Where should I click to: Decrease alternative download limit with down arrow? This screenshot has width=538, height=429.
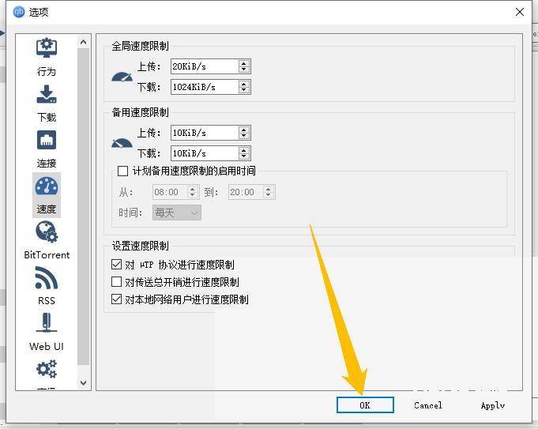[244, 156]
